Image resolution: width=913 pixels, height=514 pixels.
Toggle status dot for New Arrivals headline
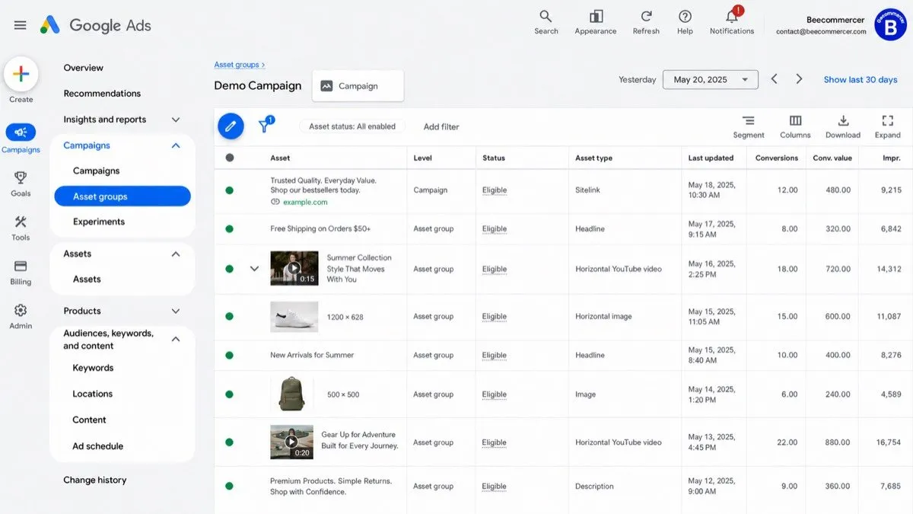click(x=229, y=355)
